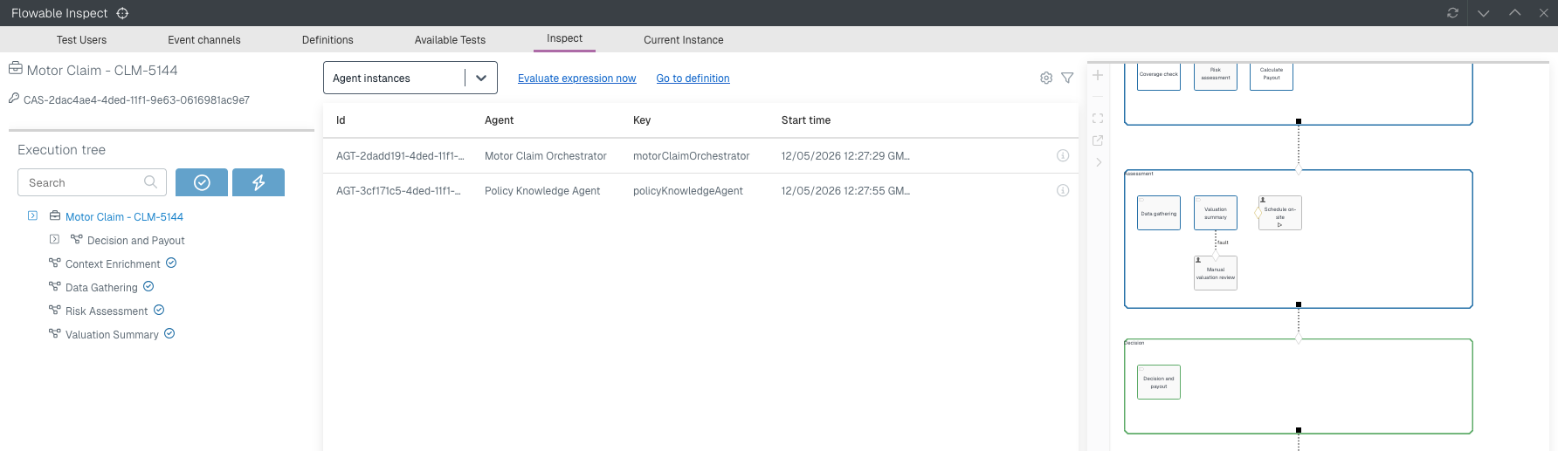
Task: Sort by Key column header
Action: coord(642,120)
